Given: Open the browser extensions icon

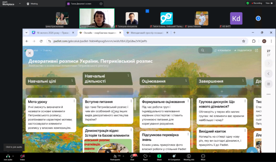Looking at the screenshot, I should [x=254, y=41].
